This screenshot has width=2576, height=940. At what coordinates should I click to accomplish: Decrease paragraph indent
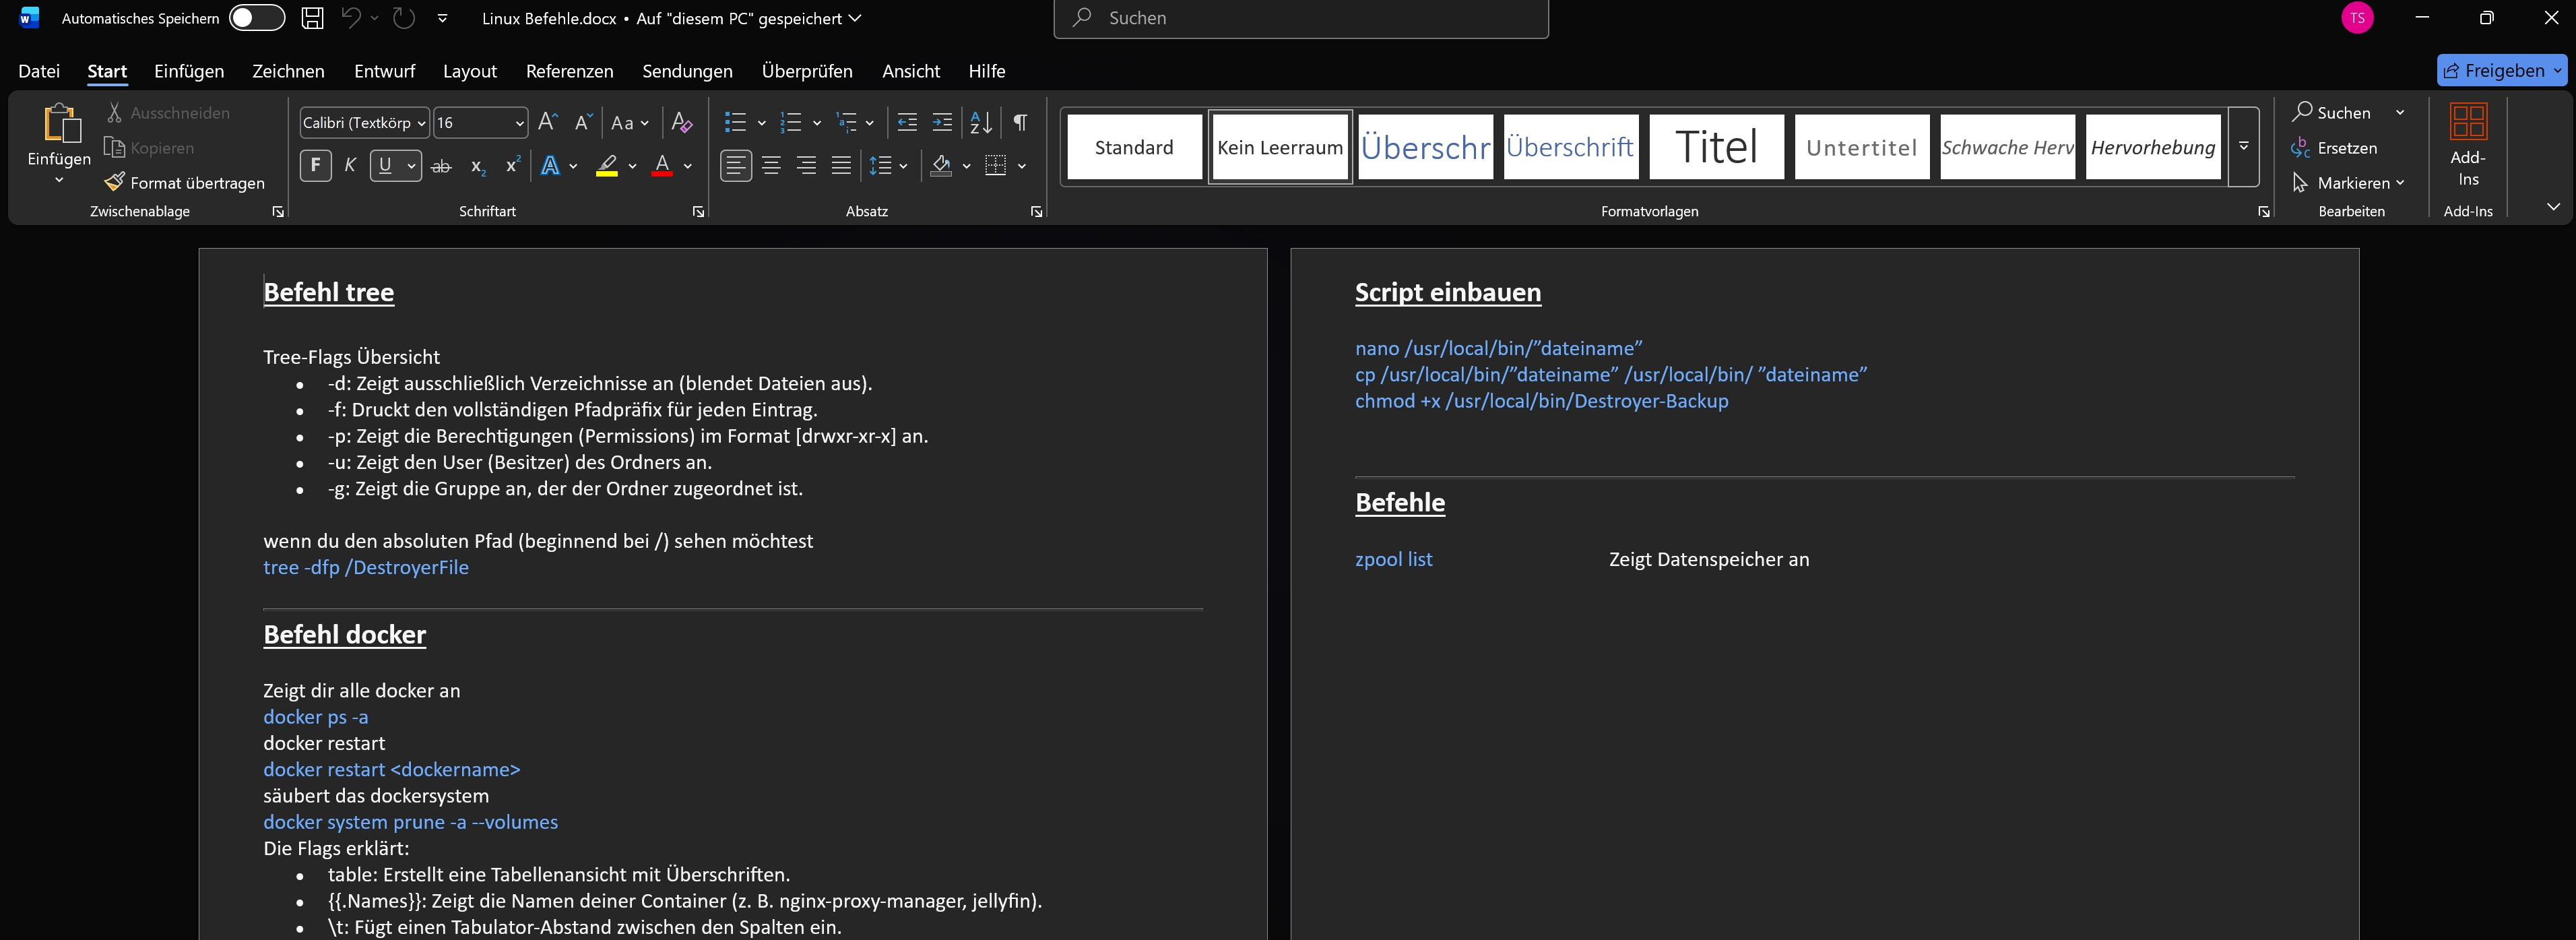coord(907,122)
